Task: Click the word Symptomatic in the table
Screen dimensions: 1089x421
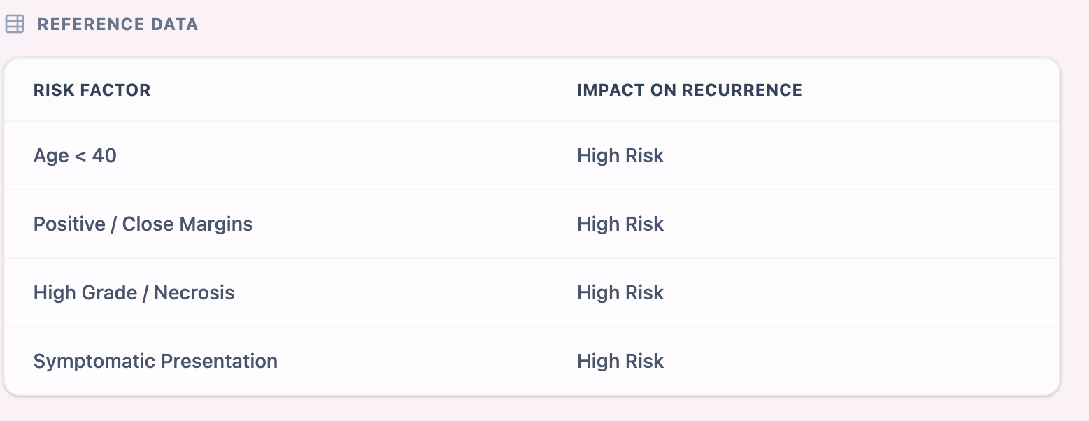Action: click(x=94, y=362)
